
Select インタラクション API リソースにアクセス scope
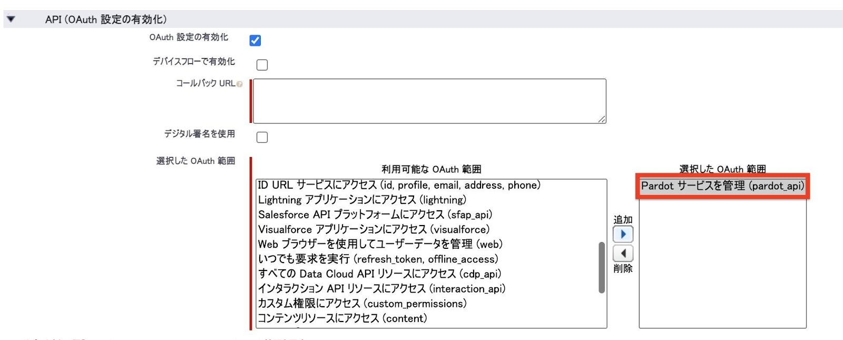[427, 288]
